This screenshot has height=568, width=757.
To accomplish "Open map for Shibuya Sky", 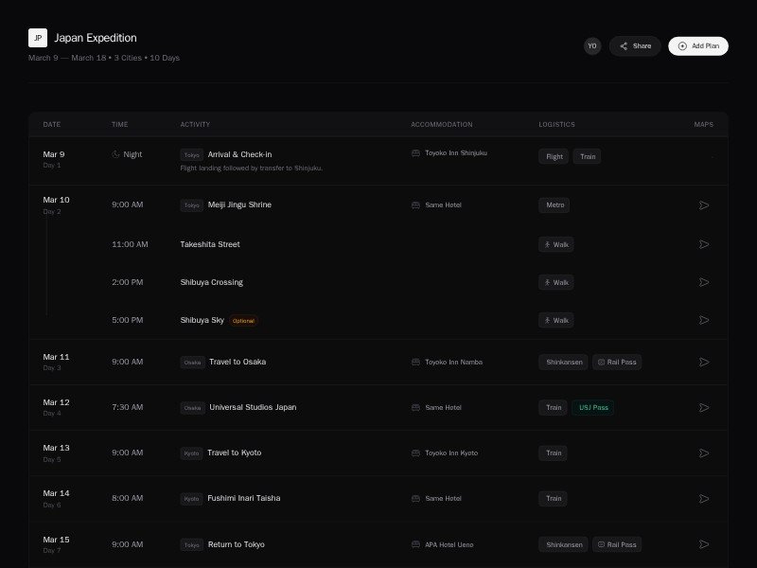I will pyautogui.click(x=703, y=320).
